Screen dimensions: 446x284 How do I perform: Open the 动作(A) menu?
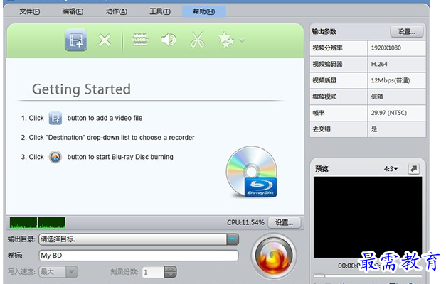click(117, 11)
